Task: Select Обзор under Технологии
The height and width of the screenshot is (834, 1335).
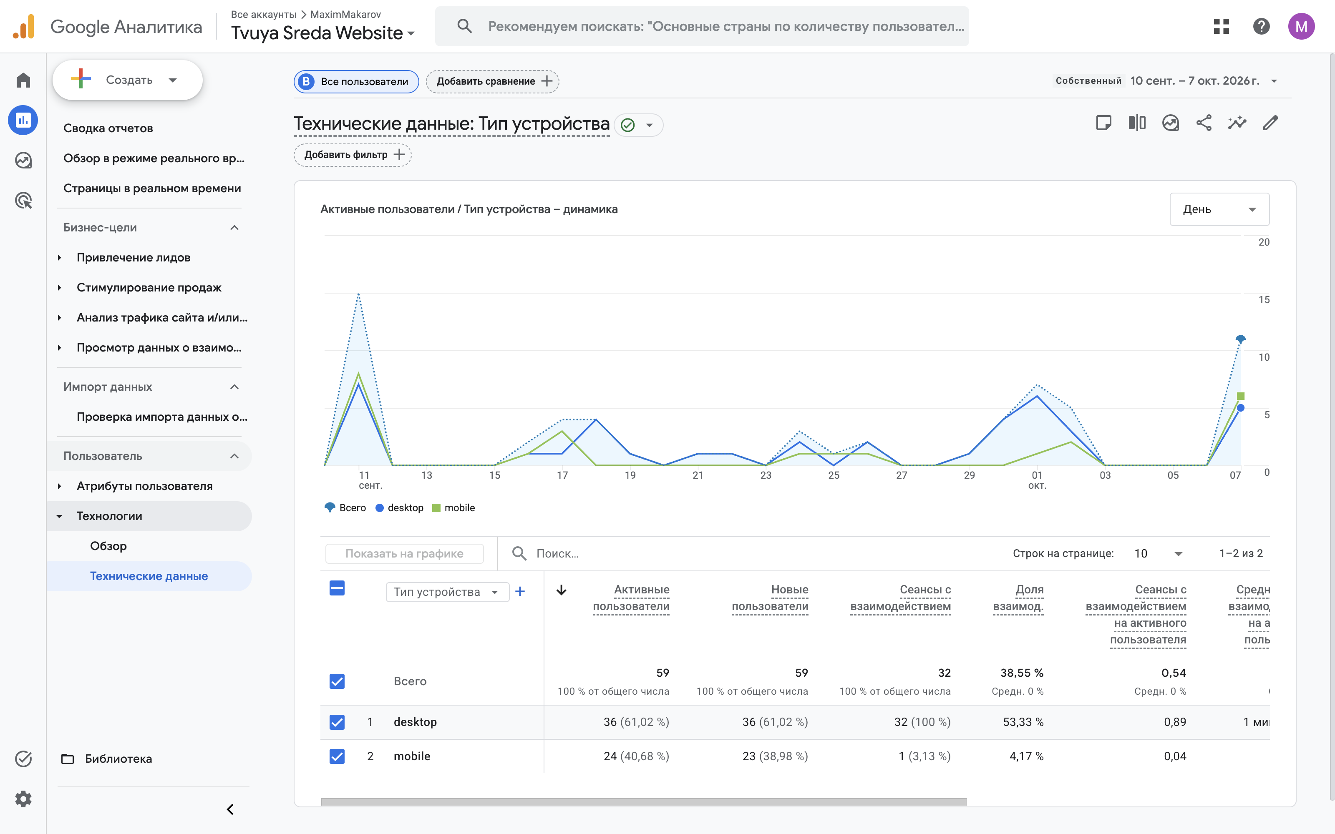Action: (108, 545)
